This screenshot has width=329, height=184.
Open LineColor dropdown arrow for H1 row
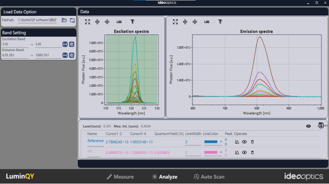[221, 153]
